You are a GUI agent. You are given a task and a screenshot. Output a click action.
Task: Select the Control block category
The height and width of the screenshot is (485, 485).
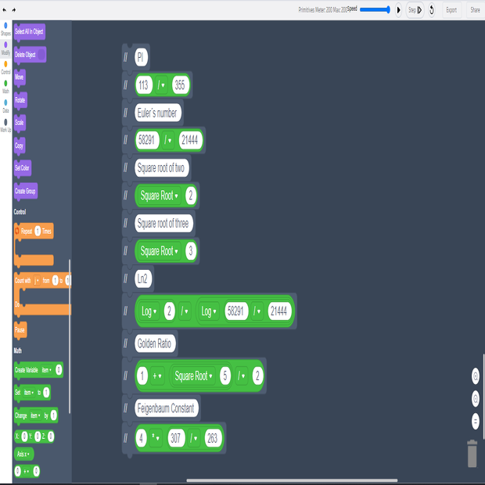coord(5,66)
